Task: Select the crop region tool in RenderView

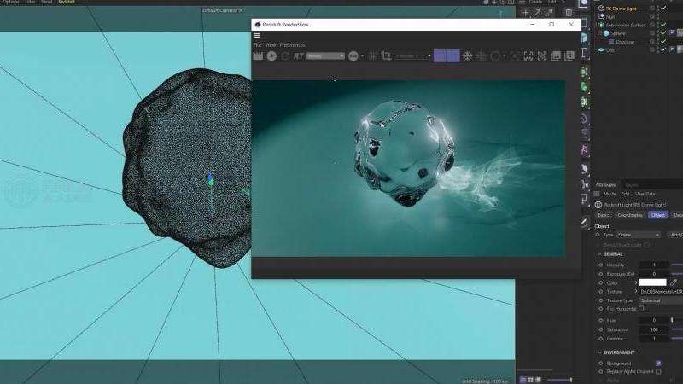Action: tap(386, 55)
